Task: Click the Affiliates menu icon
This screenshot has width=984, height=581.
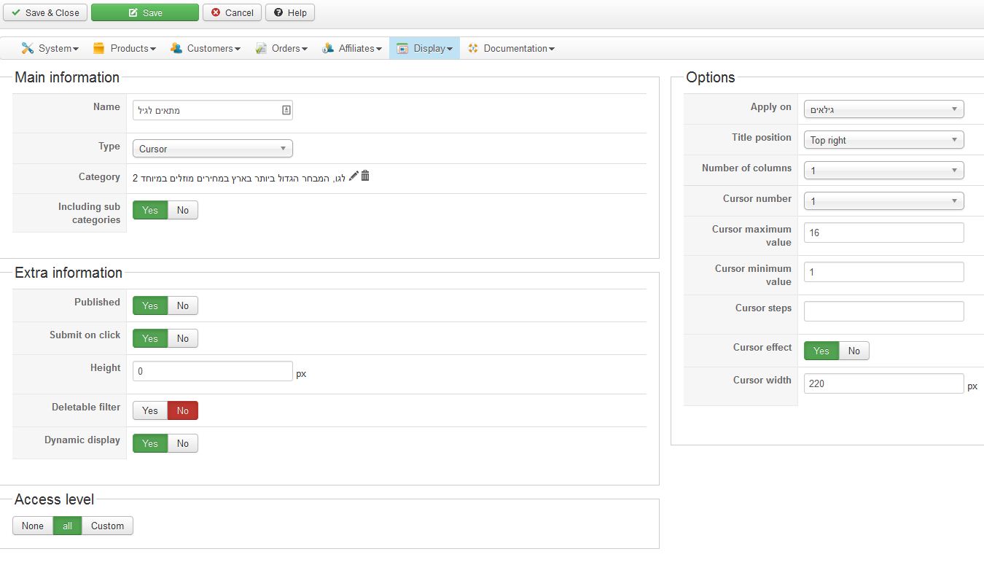Action: [x=328, y=48]
